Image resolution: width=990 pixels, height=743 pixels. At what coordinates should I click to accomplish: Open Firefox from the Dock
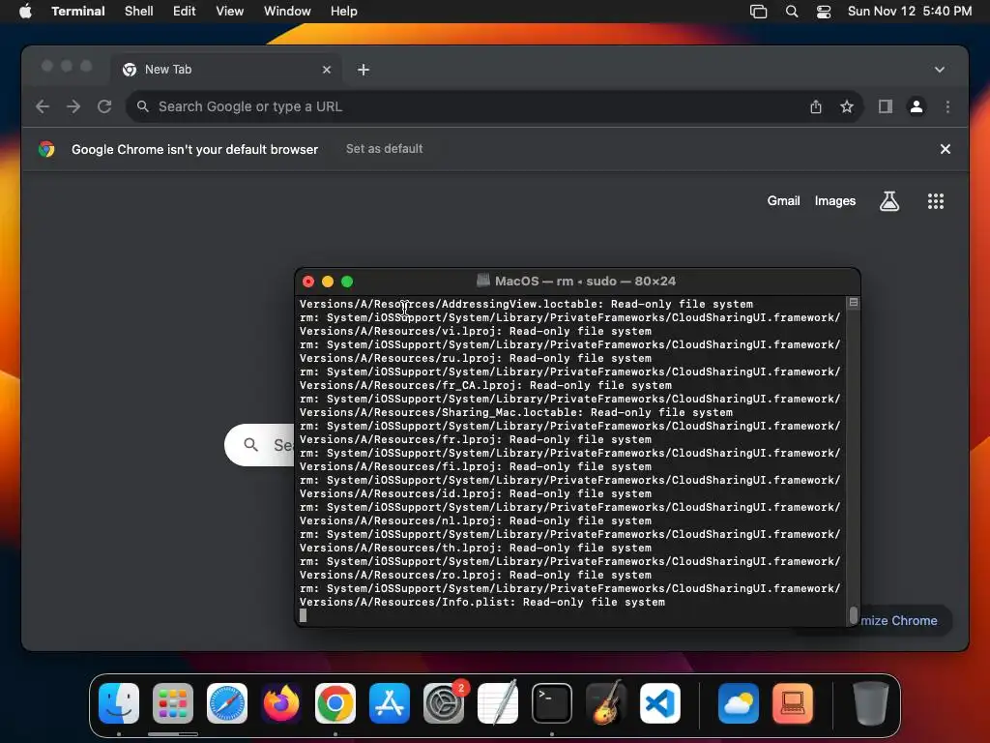(281, 703)
